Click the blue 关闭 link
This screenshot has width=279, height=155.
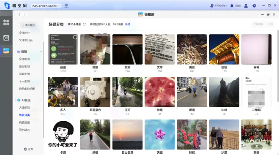pos(127,24)
